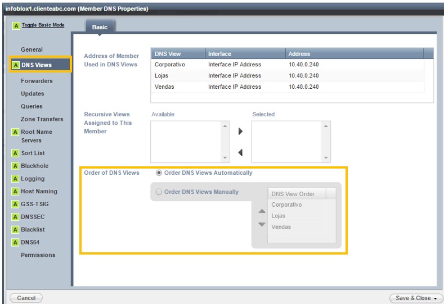Move DNS view down in order
The height and width of the screenshot is (304, 444).
point(262,224)
